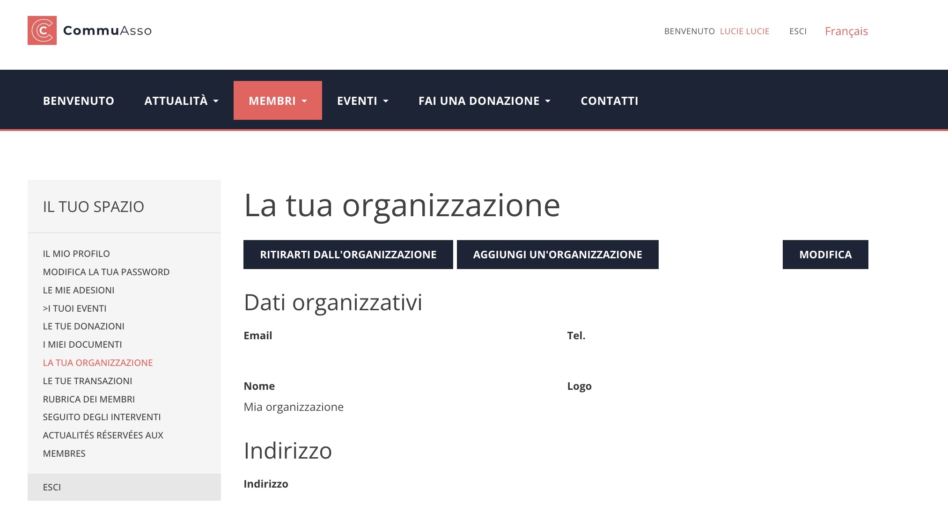Open the CONTATTI page
Viewport: 948px width, 511px height.
tap(609, 100)
